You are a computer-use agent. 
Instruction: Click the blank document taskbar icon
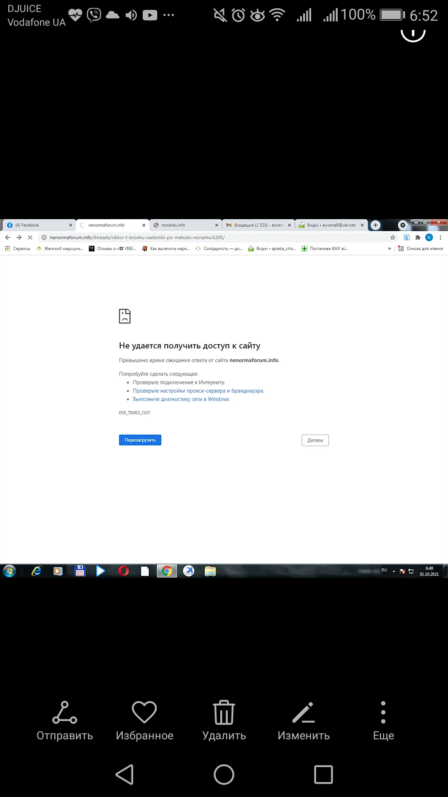point(145,571)
